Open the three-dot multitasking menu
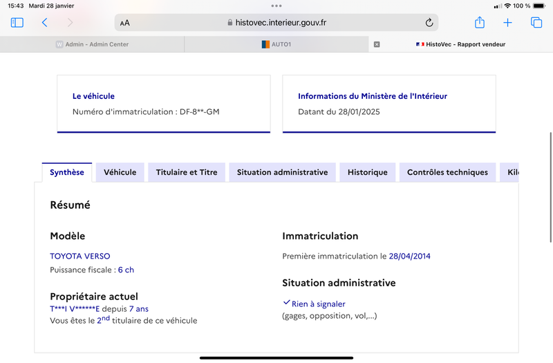The image size is (553, 363). tap(276, 6)
